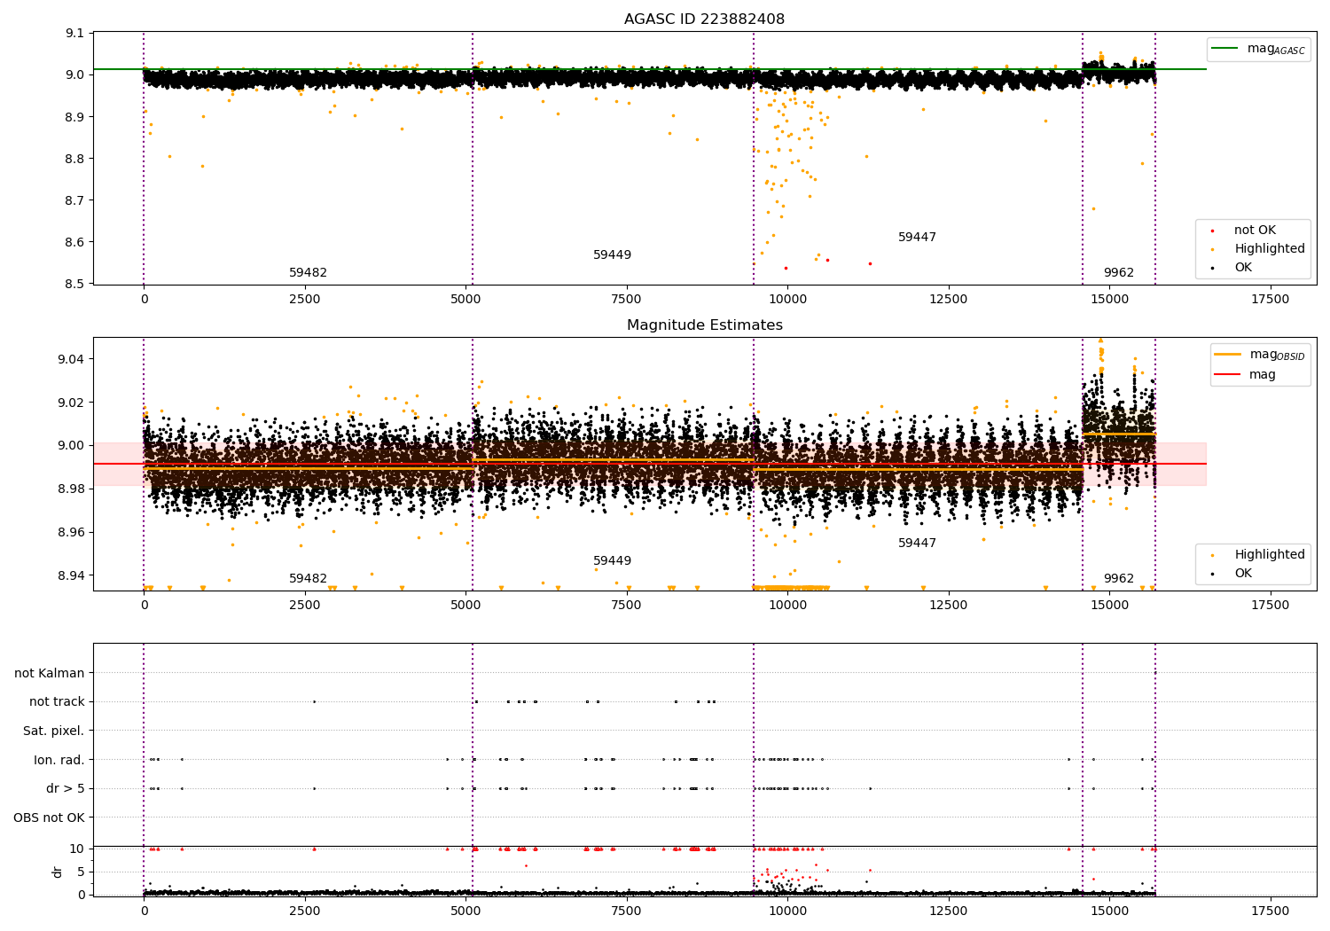Click the 8.94 tick on Magnitude Estimates y-axis
1330x931 pixels.
tap(71, 576)
